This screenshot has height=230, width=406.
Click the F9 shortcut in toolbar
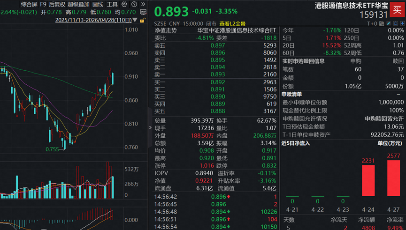[43, 4]
